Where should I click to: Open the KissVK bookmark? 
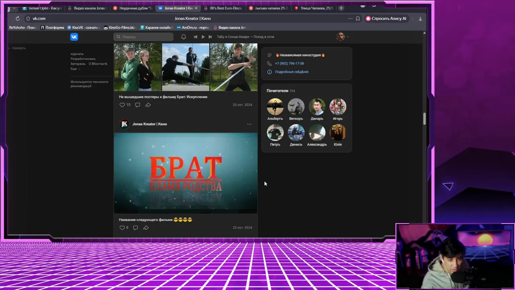(x=83, y=27)
